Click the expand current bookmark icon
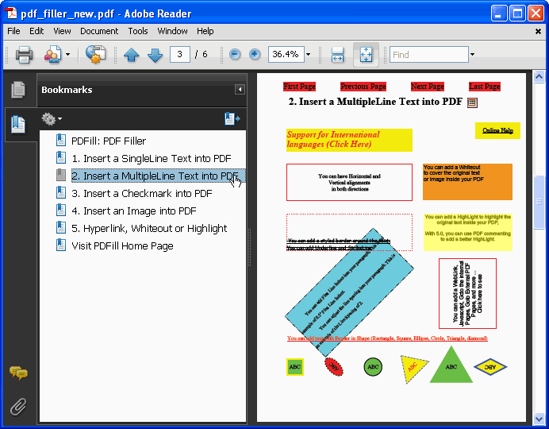 click(x=232, y=119)
